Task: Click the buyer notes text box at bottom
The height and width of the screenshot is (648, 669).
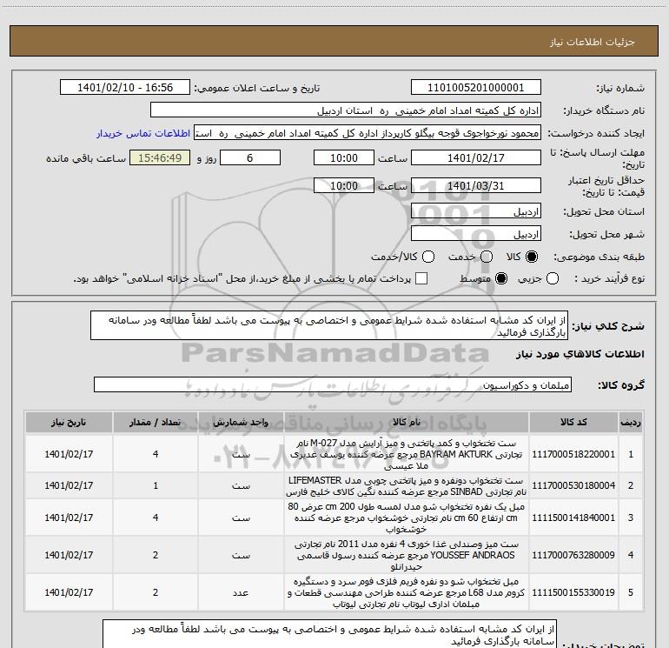Action: pyautogui.click(x=330, y=635)
